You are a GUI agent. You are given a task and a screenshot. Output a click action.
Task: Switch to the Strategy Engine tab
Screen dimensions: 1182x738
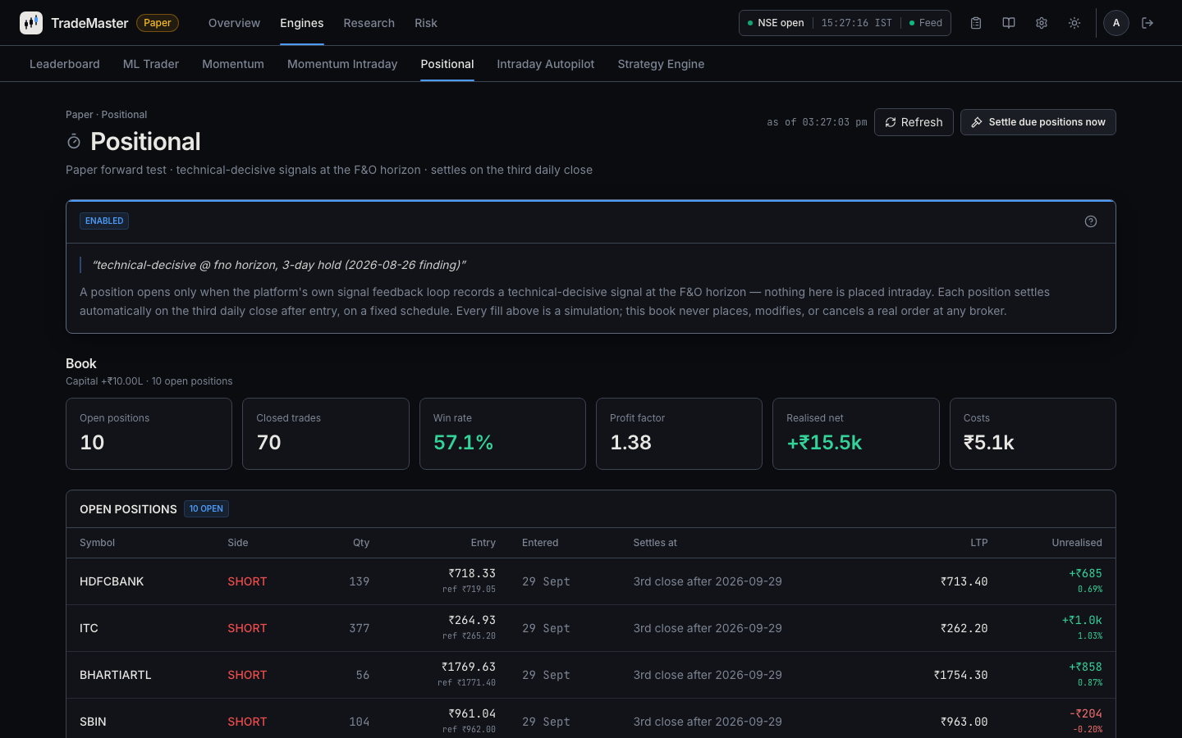pyautogui.click(x=661, y=64)
